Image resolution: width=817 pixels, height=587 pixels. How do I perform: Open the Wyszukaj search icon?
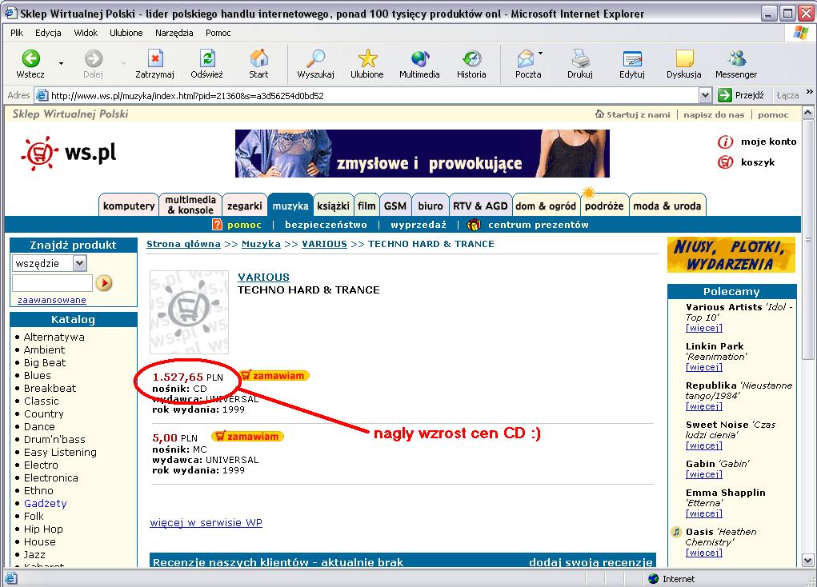316,58
